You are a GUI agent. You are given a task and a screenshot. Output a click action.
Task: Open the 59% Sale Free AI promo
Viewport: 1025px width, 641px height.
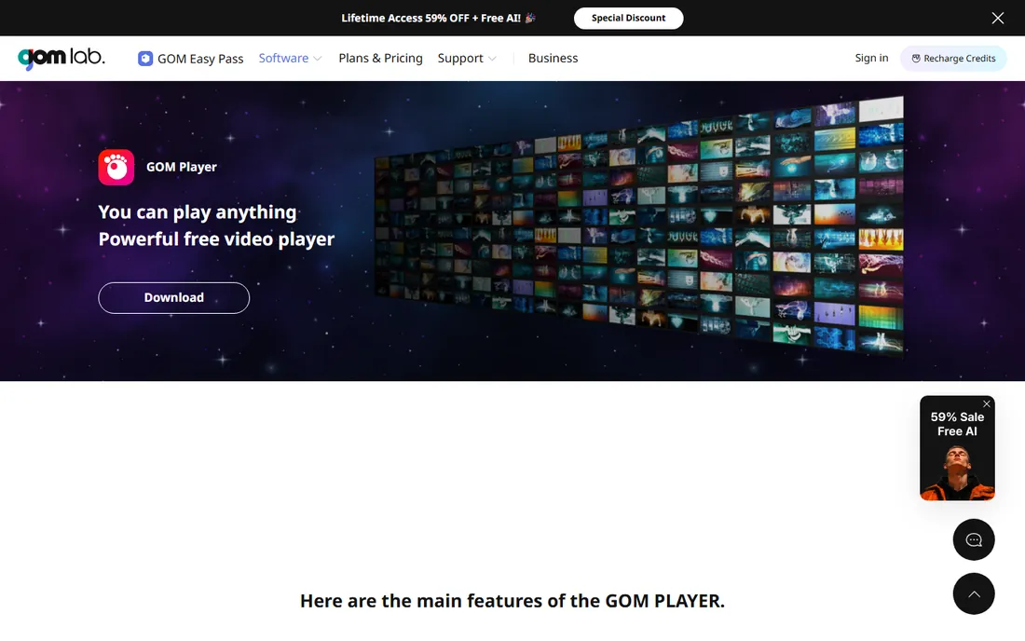tap(957, 448)
